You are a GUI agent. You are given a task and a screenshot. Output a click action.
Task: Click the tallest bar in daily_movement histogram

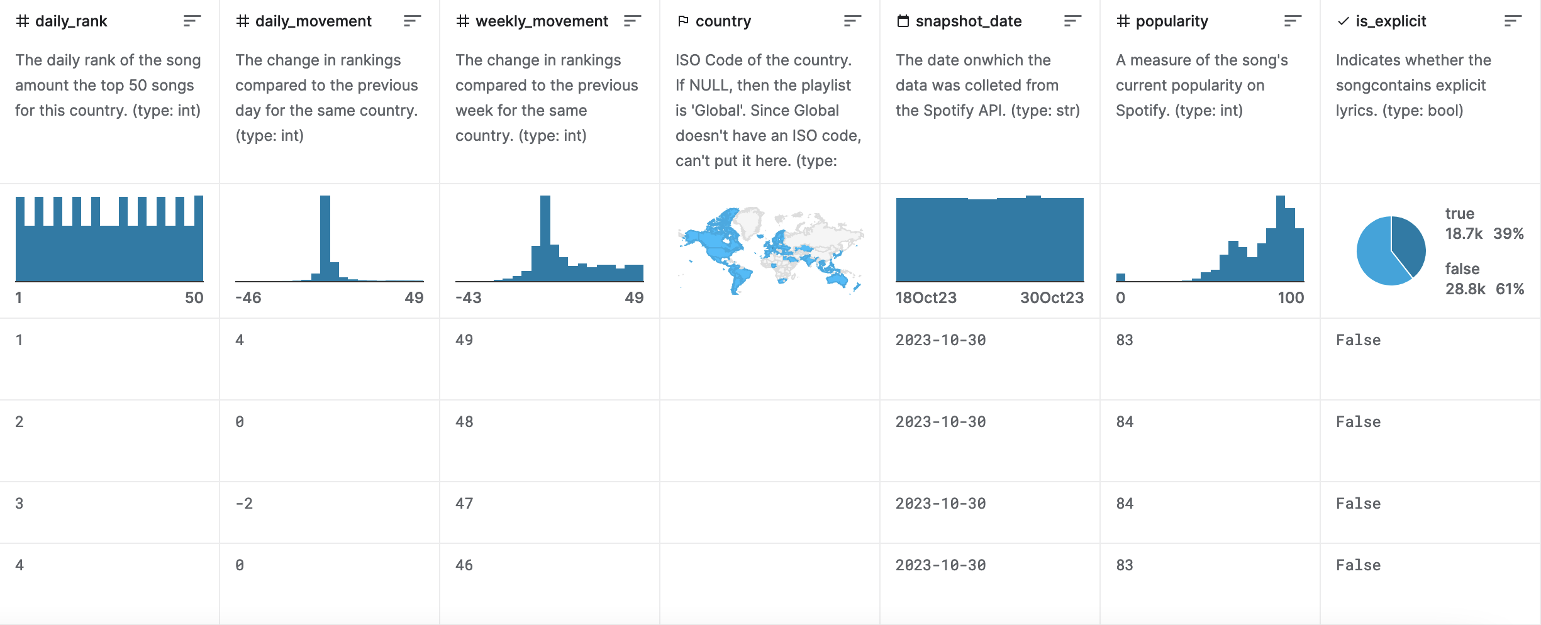point(325,238)
